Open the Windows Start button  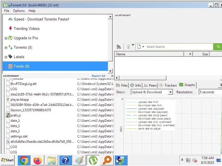tap(7, 160)
